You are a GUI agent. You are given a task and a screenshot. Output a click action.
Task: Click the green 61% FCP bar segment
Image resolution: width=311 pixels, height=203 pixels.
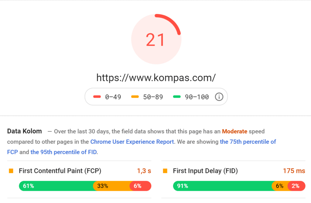[x=56, y=186]
